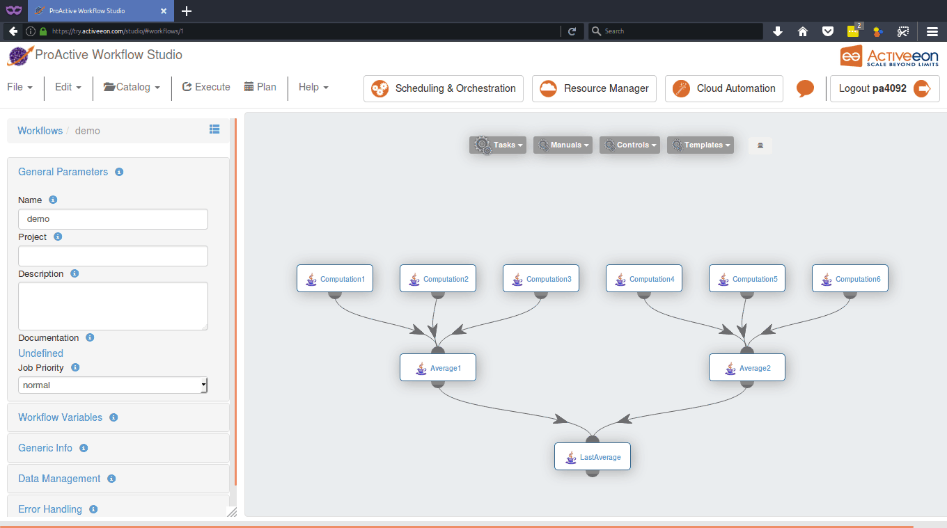Select the Computation3 task node

[x=541, y=278]
